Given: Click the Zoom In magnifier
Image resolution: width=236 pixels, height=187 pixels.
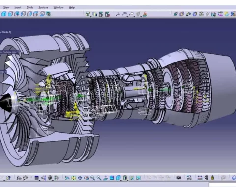Looking at the screenshot, I should click(92, 178).
